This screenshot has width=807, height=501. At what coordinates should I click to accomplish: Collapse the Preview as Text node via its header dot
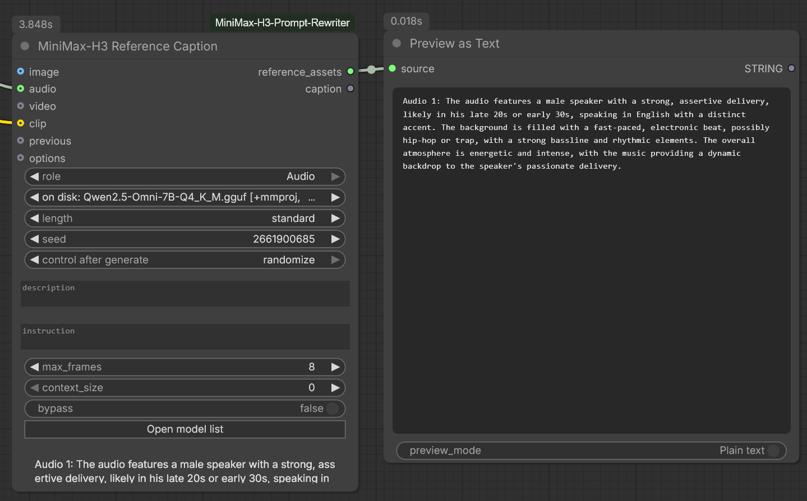click(x=396, y=43)
